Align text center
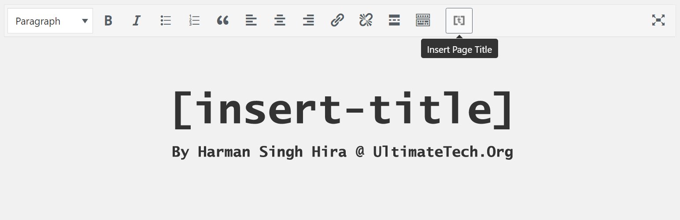The image size is (680, 220). [280, 20]
